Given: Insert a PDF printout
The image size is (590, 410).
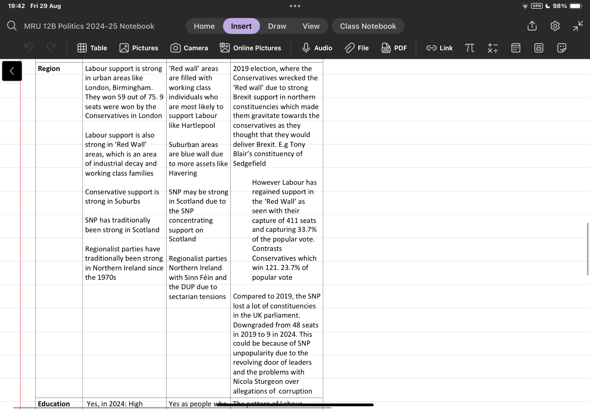Looking at the screenshot, I should coord(394,48).
